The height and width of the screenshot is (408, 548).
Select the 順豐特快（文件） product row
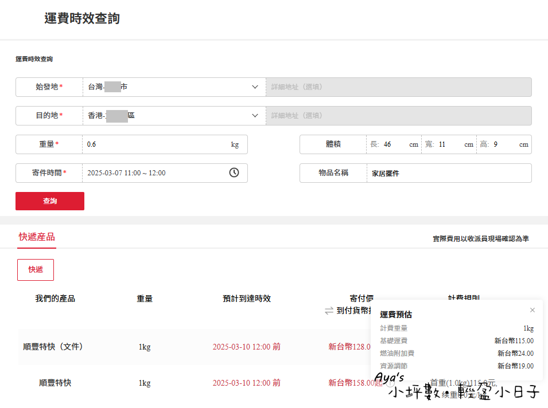53,347
